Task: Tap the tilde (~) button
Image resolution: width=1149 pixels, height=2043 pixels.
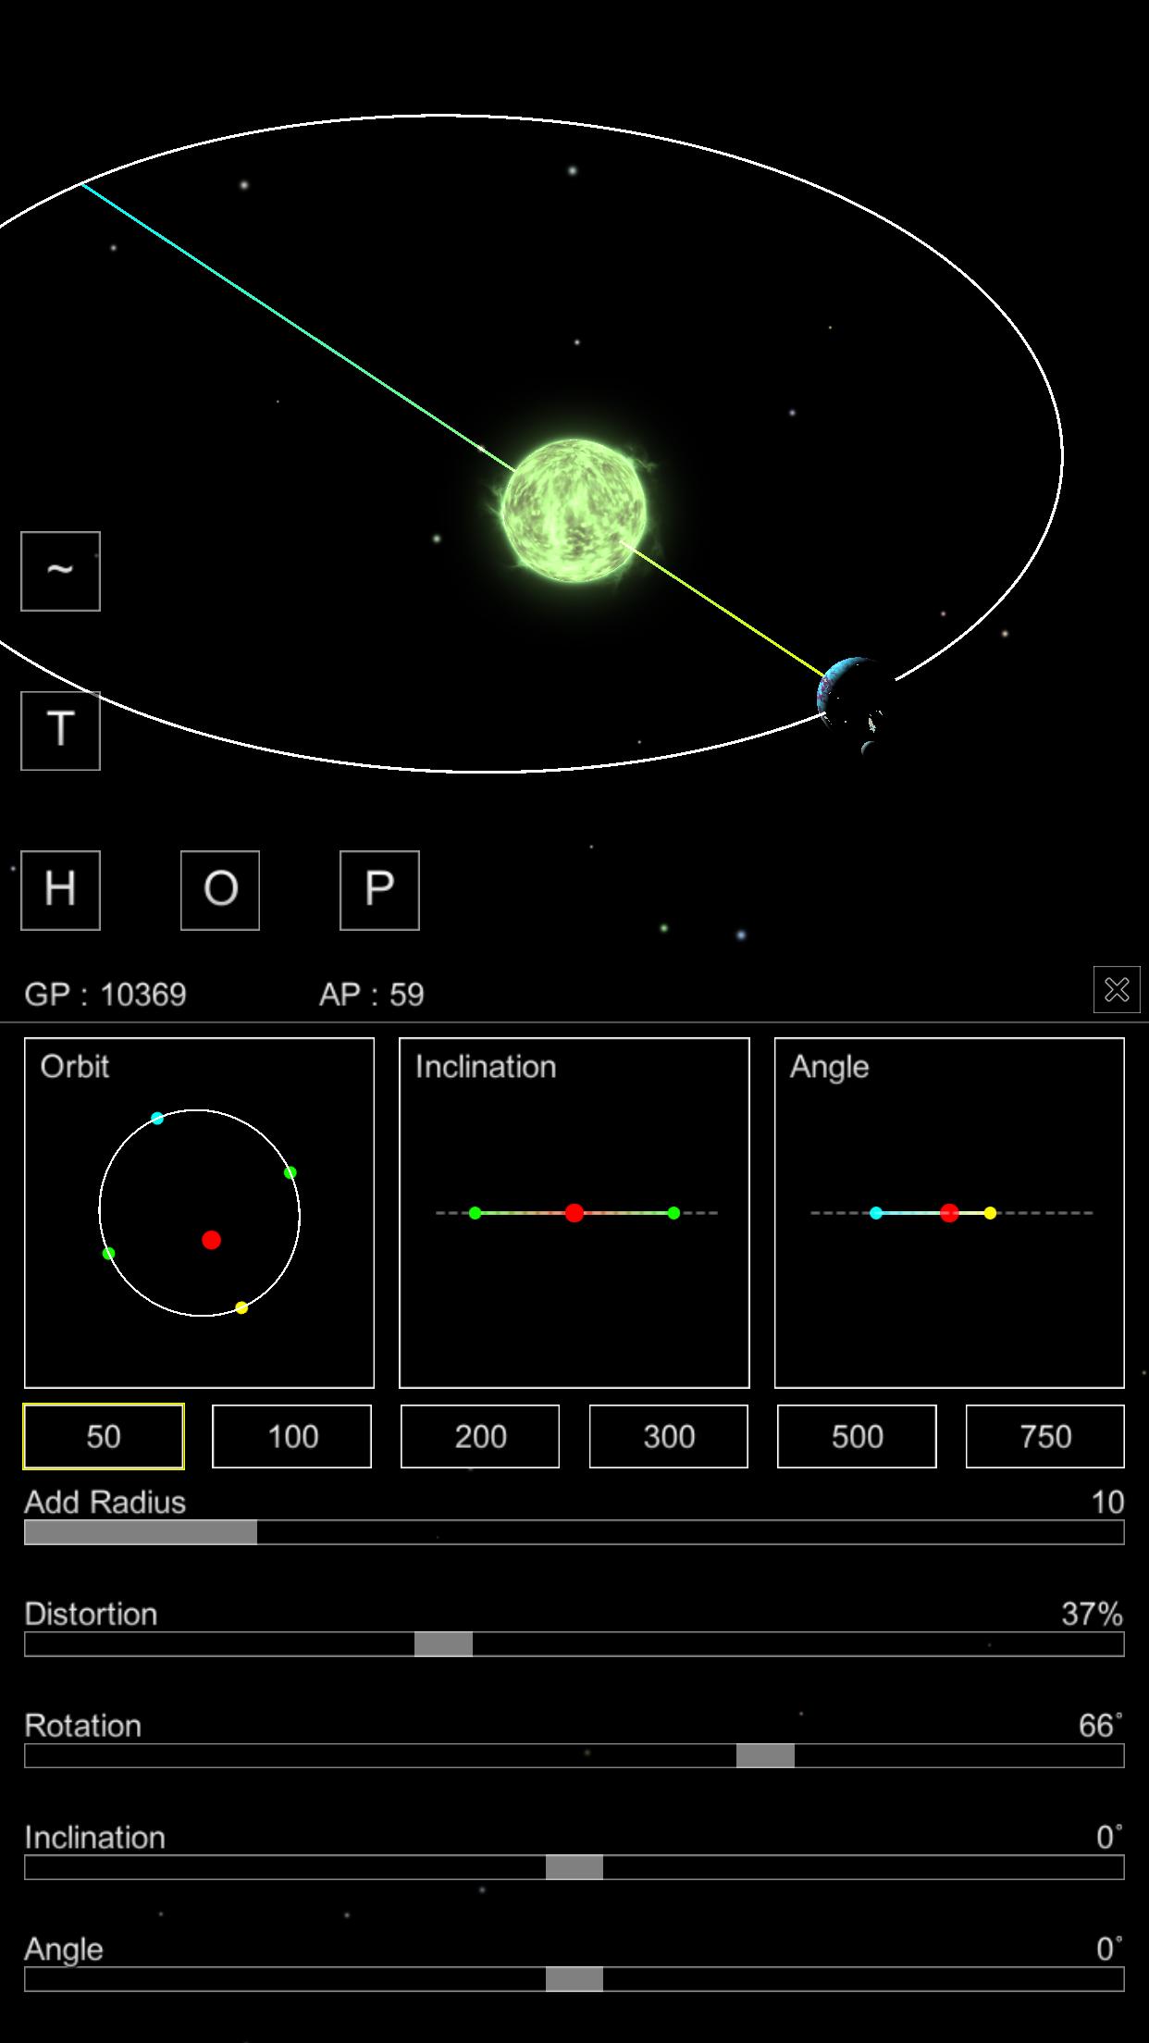Action: (60, 571)
